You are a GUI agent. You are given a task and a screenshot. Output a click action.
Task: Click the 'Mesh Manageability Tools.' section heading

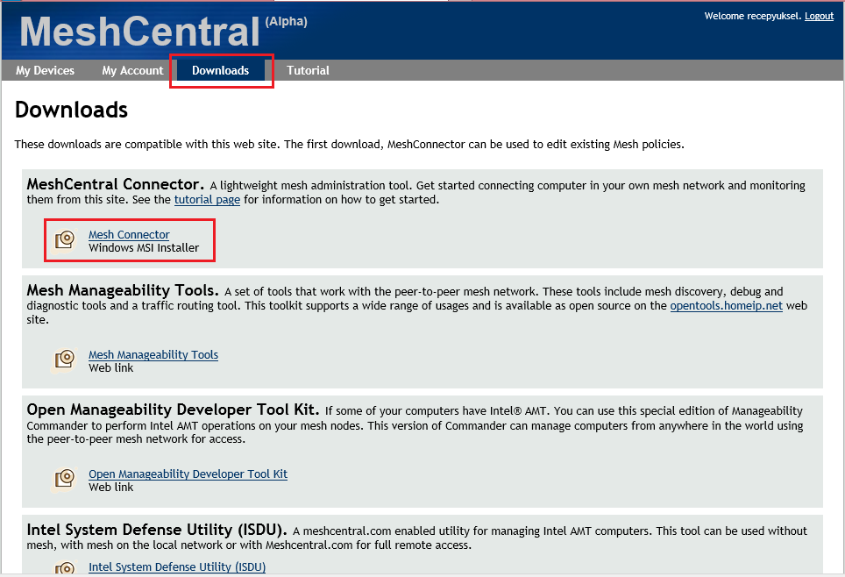[x=123, y=290]
